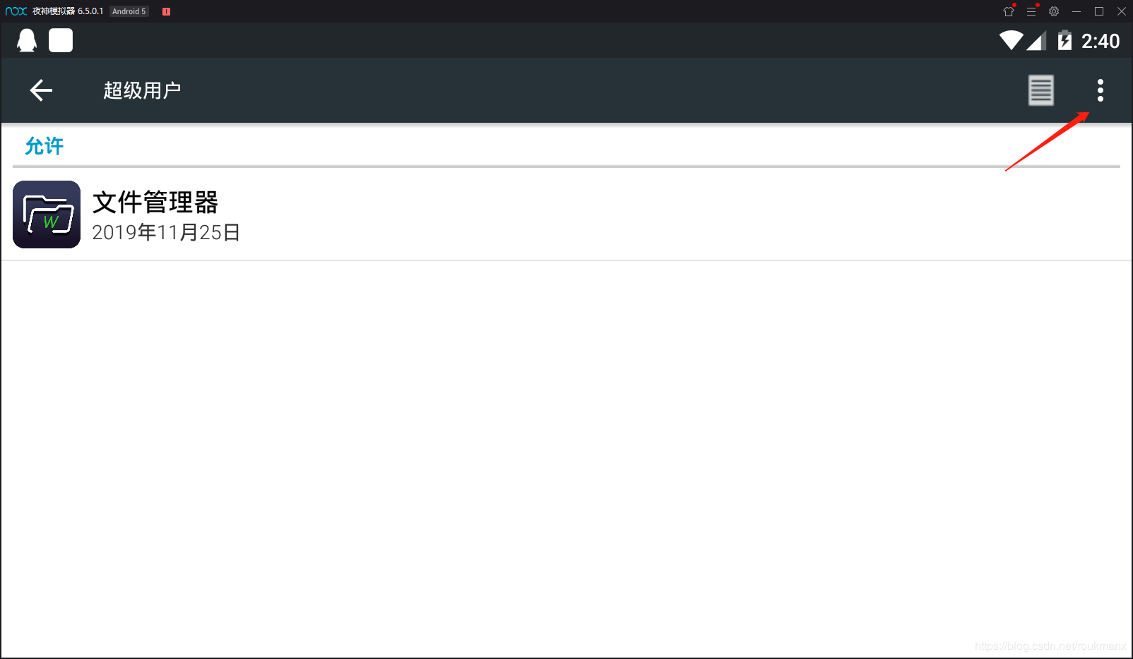1133x659 pixels.
Task: Click the cellular signal icon
Action: click(1036, 41)
